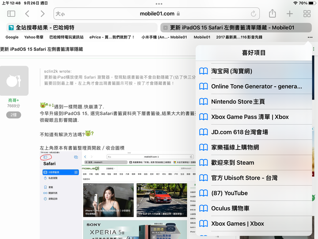Viewport: 318px width, 239px height.
Task: Check the battery status icon
Action: [312, 3]
